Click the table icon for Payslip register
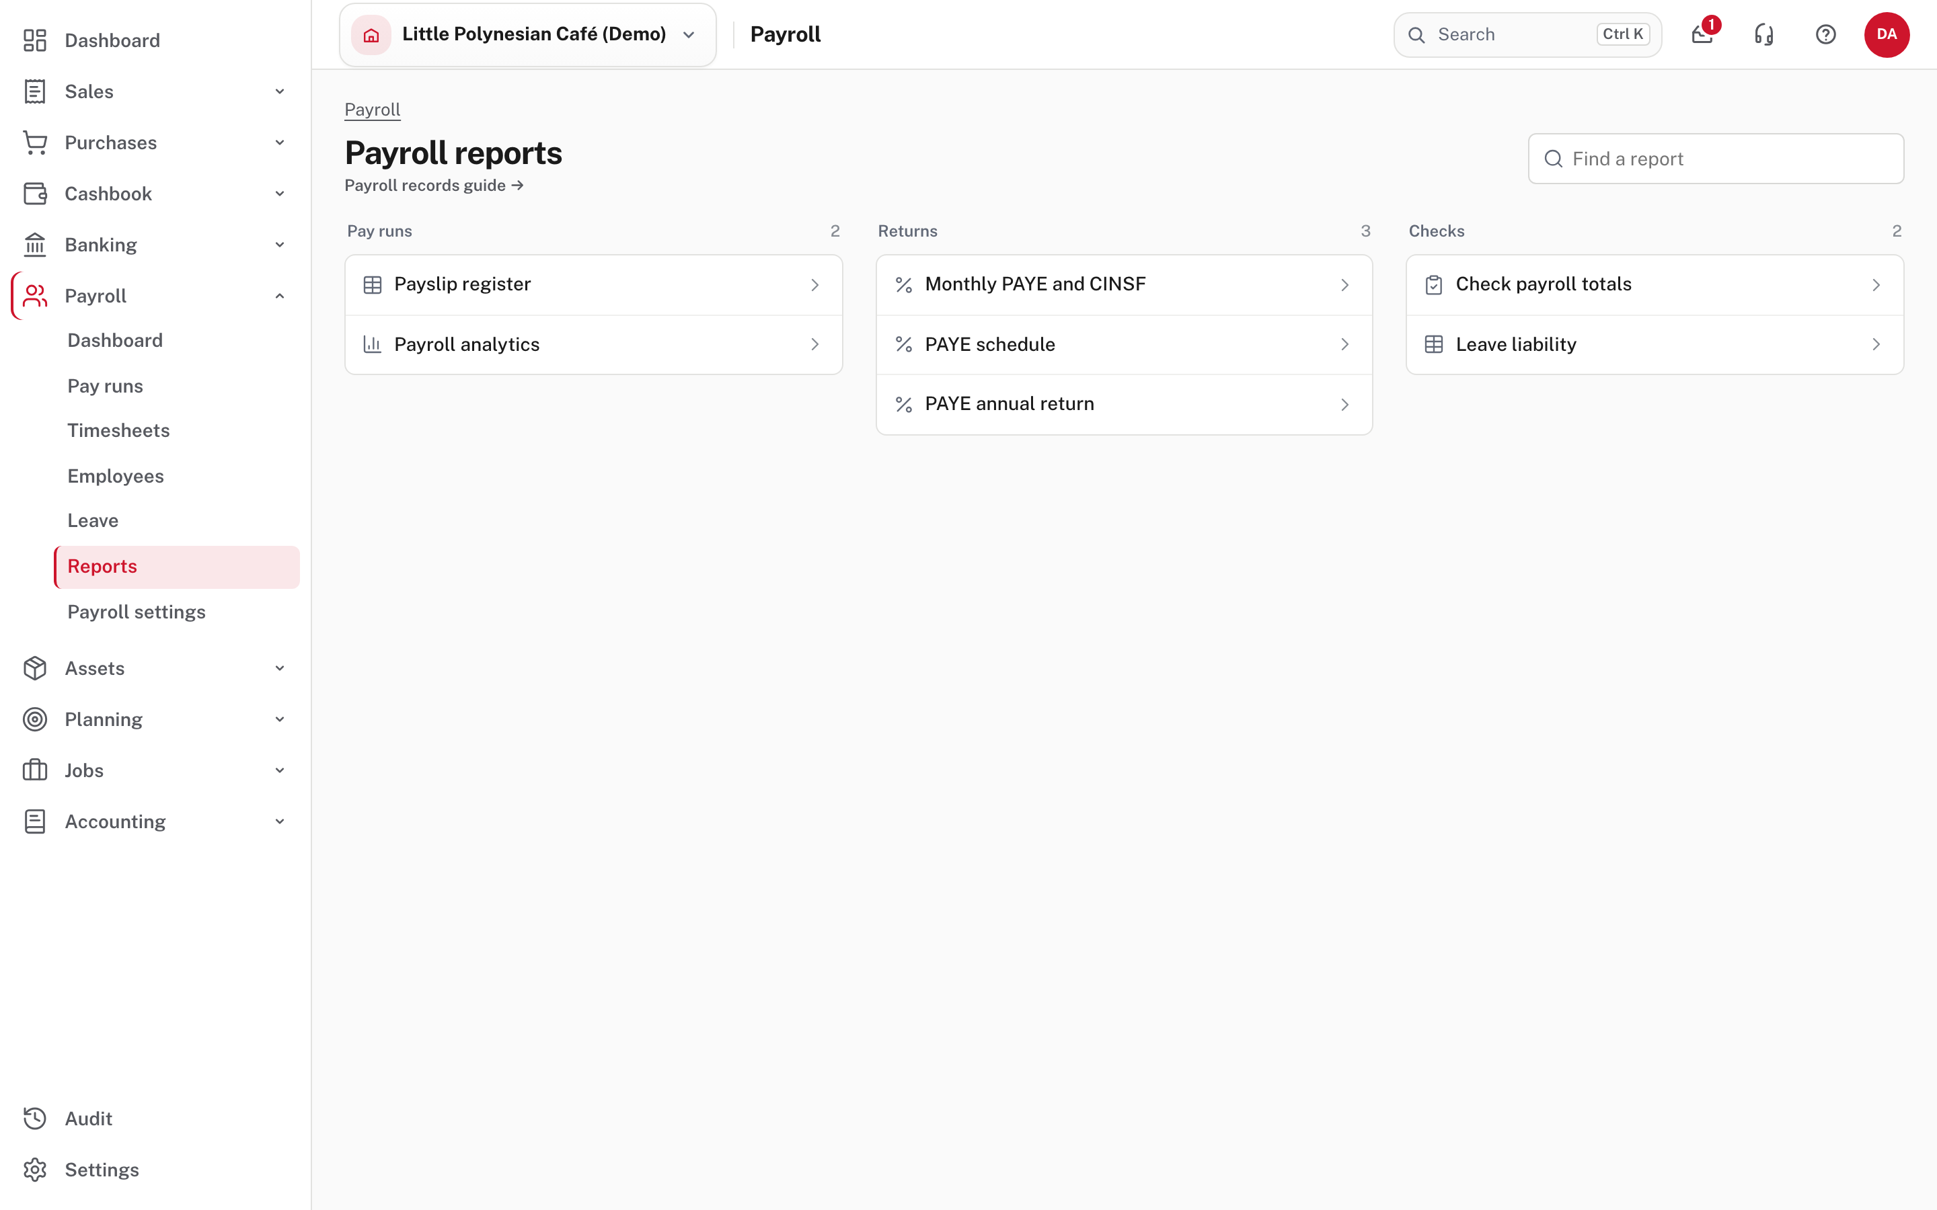The height and width of the screenshot is (1210, 1937). point(372,285)
